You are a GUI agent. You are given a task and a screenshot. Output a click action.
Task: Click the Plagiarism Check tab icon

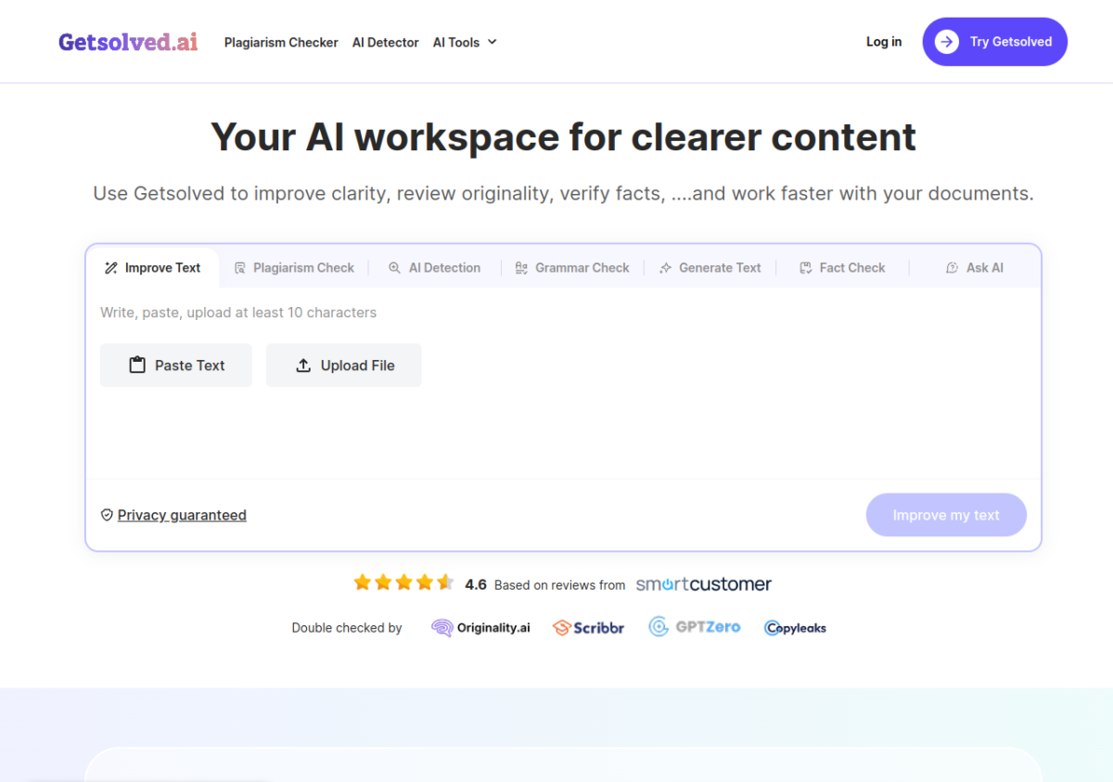[x=239, y=268]
